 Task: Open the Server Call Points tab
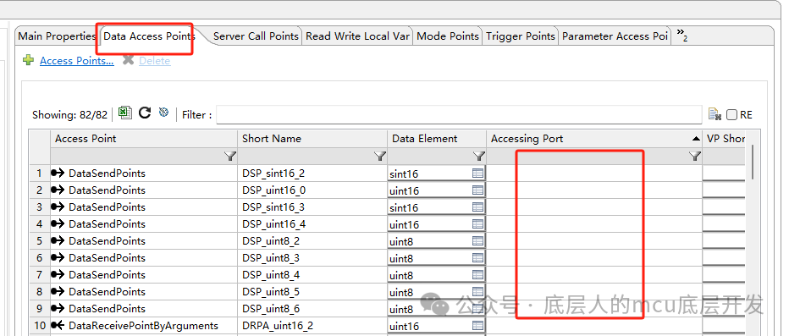(256, 36)
